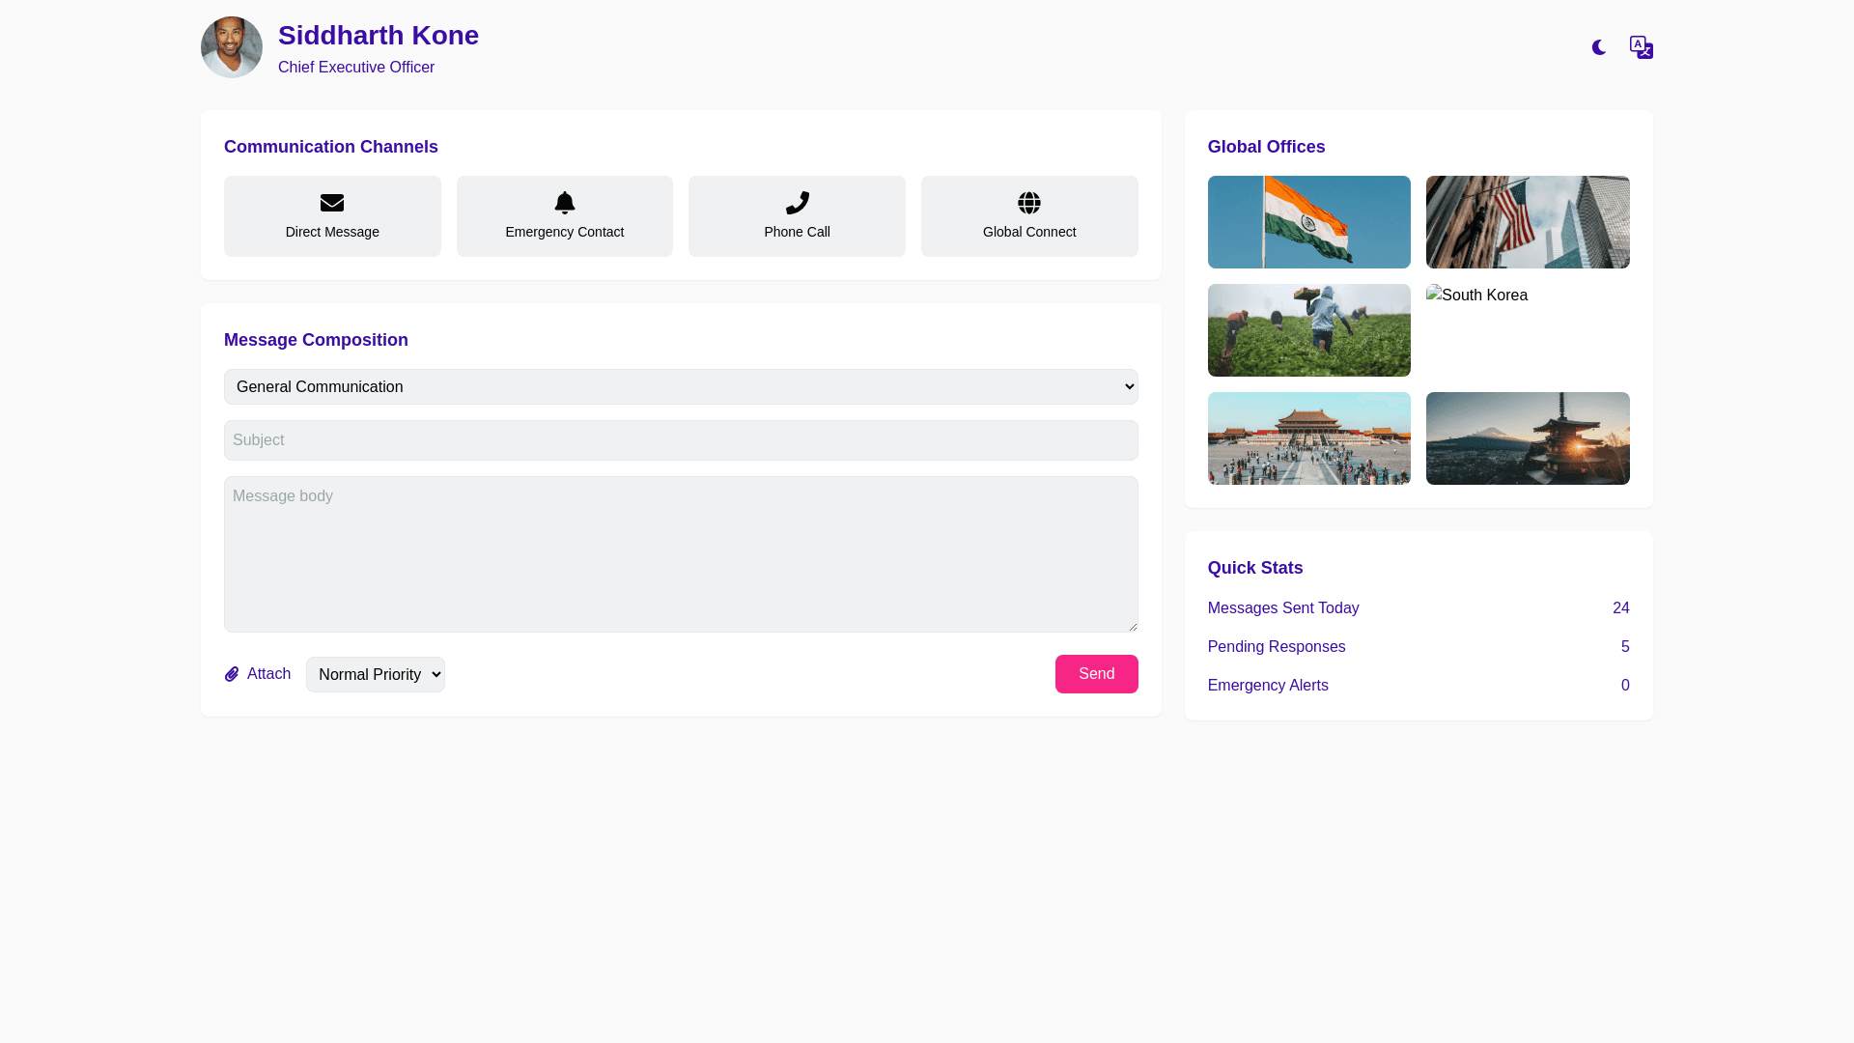Click the Direct Message envelope icon

332,203
